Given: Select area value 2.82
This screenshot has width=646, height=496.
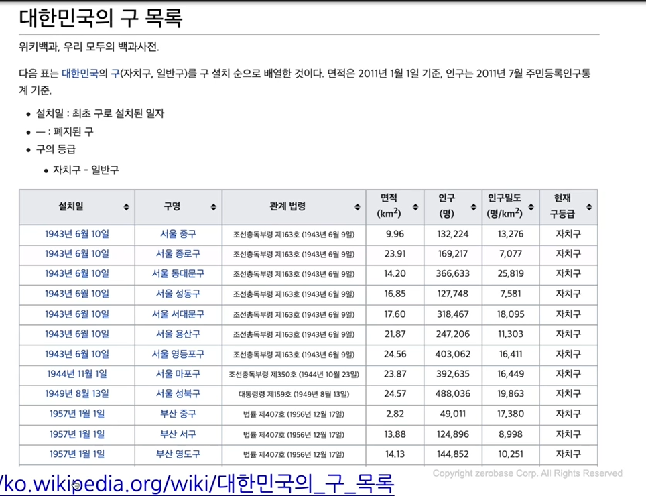Looking at the screenshot, I should tap(395, 414).
